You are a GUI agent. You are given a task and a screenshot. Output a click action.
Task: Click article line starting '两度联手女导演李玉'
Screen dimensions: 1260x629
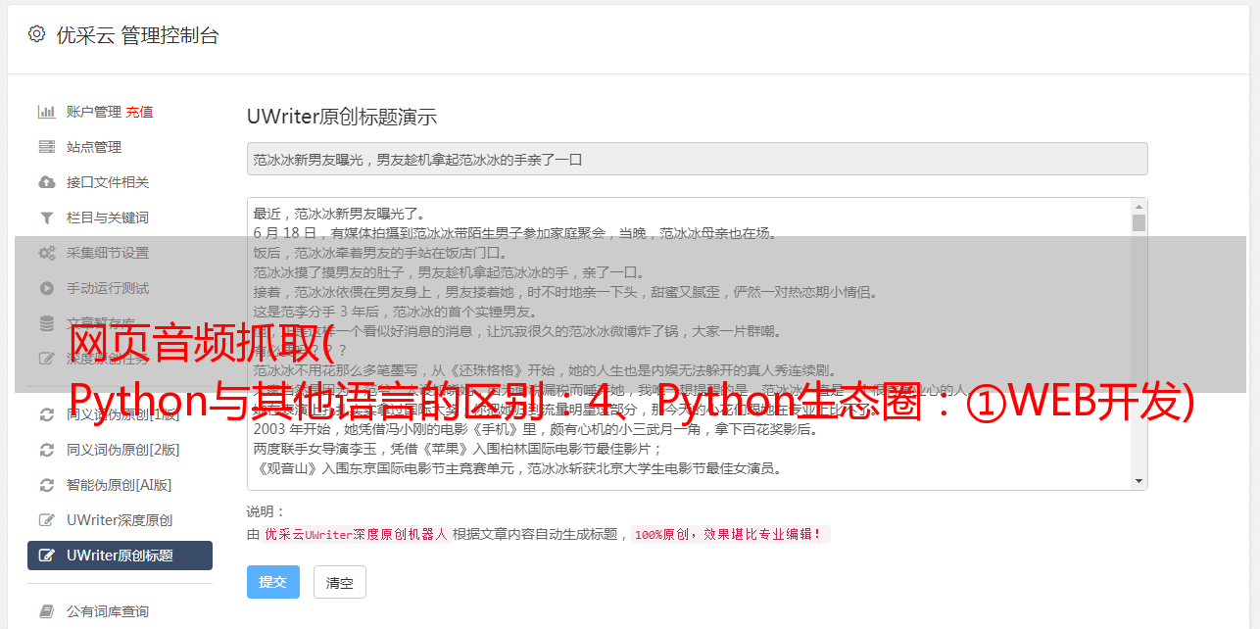tap(458, 449)
